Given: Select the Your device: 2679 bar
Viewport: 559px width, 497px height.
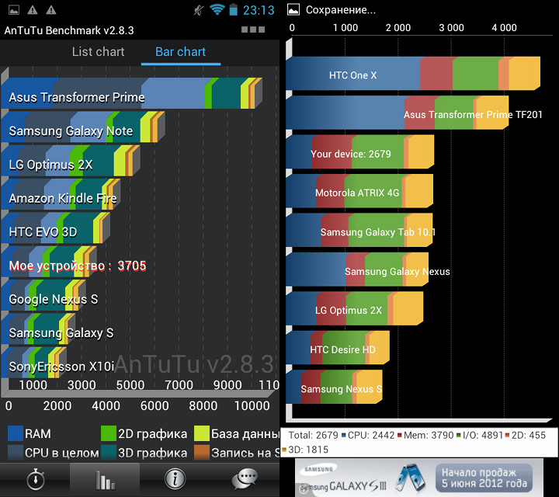Looking at the screenshot, I should pos(359,152).
